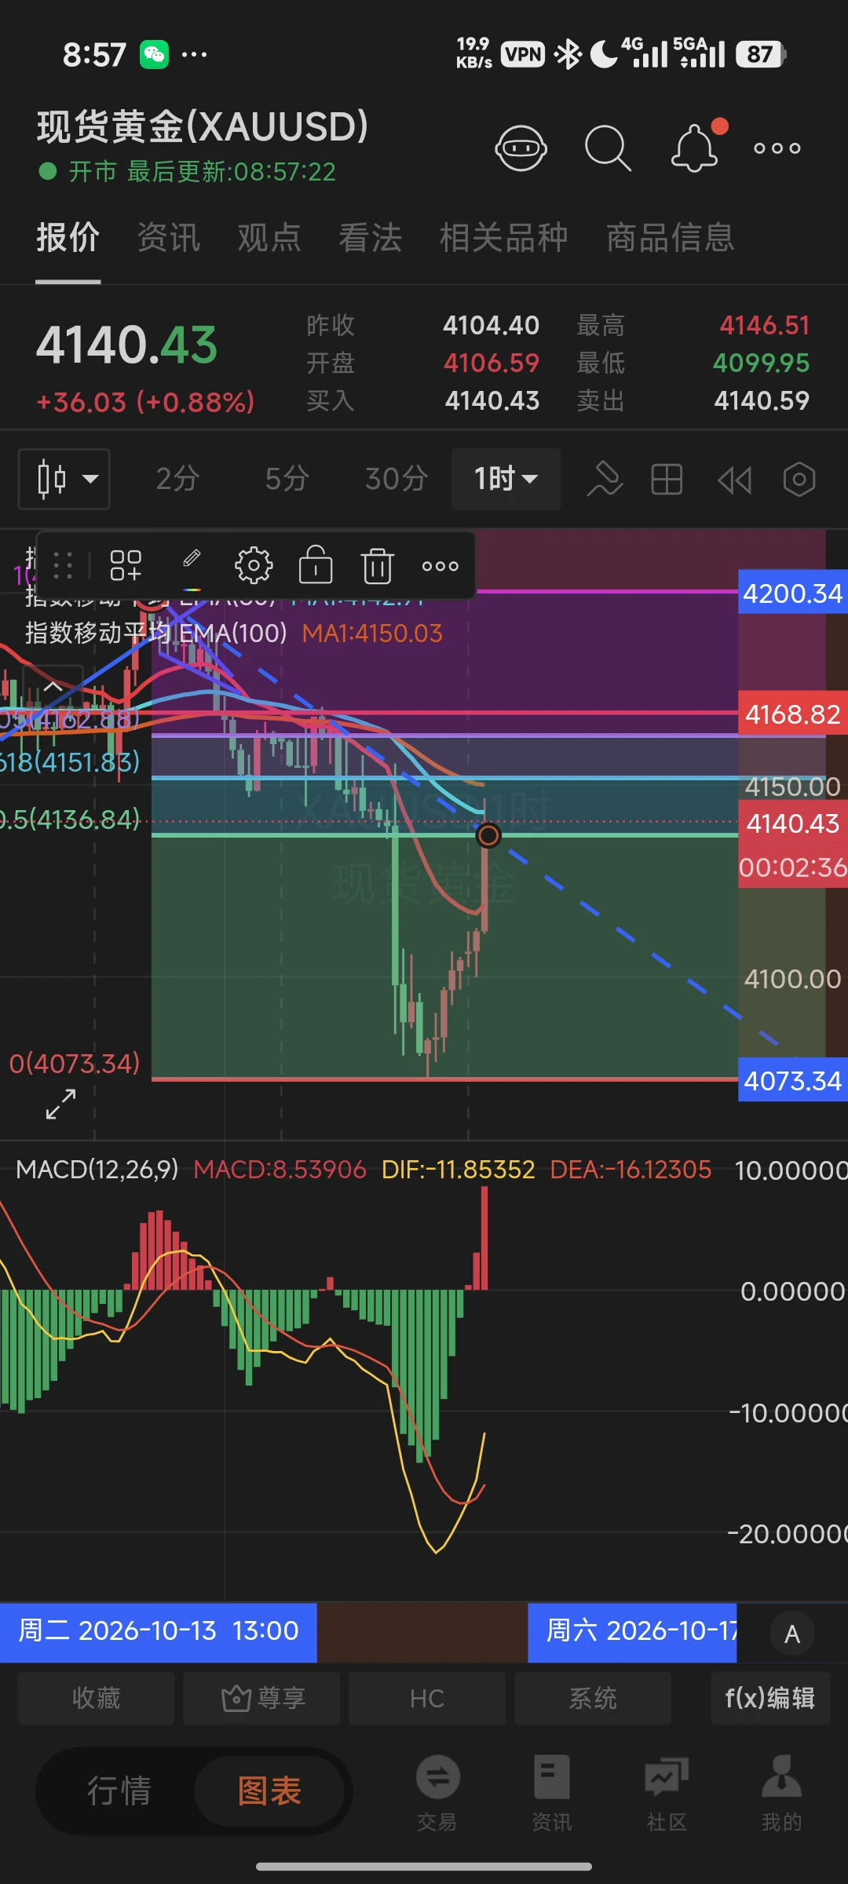Image resolution: width=848 pixels, height=1884 pixels.
Task: Delete the selected drawing with trash icon
Action: (377, 565)
